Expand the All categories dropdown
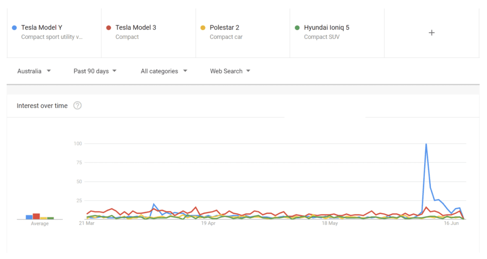 point(164,71)
